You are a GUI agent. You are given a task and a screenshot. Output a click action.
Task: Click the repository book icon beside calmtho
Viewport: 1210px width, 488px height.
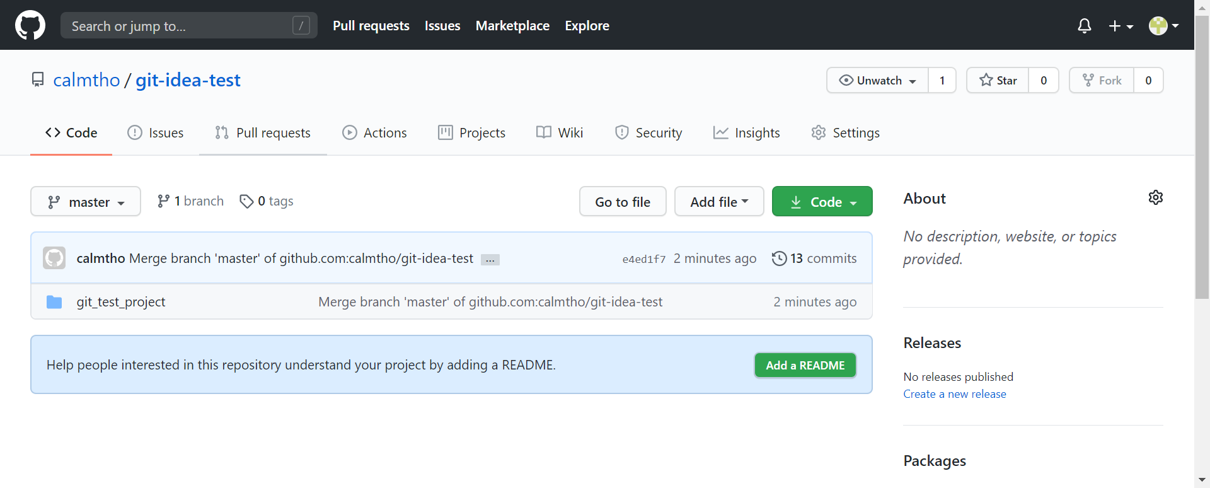tap(38, 80)
